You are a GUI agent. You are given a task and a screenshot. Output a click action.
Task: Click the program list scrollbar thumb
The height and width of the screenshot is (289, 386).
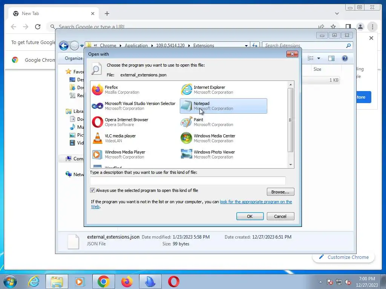point(291,120)
